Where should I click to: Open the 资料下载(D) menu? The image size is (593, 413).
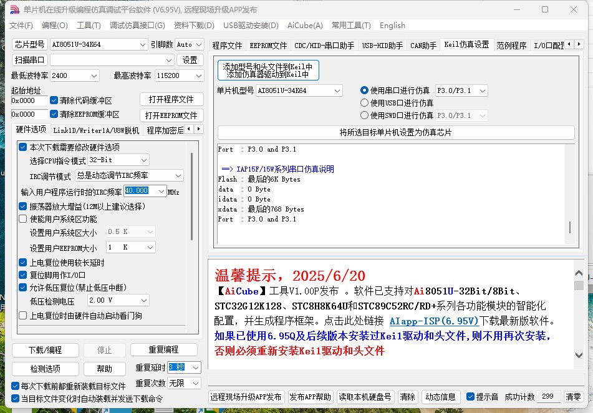click(194, 26)
